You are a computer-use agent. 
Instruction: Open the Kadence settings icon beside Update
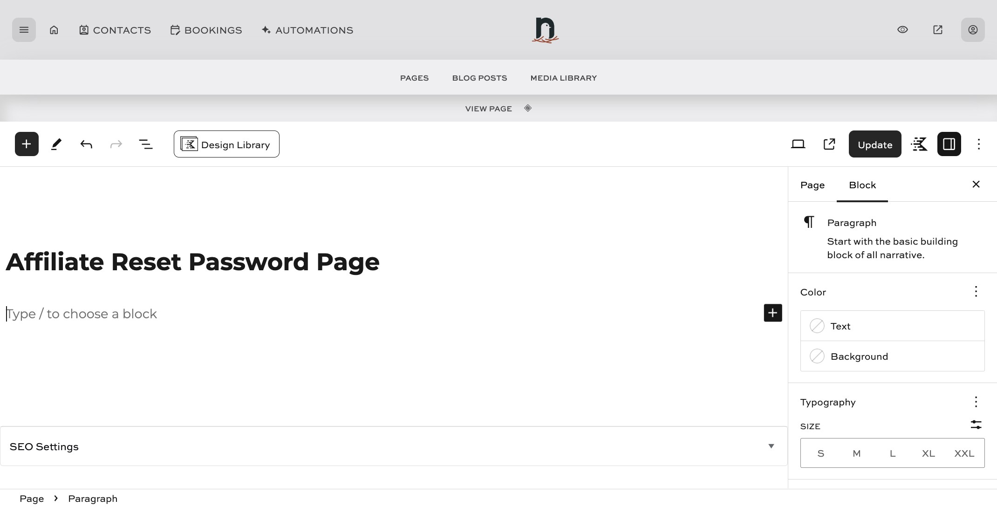coord(919,144)
